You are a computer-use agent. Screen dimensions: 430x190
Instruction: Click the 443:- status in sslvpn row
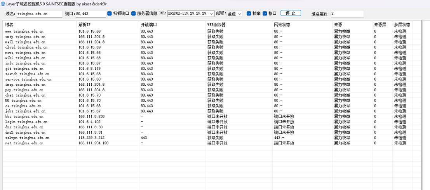279,138
